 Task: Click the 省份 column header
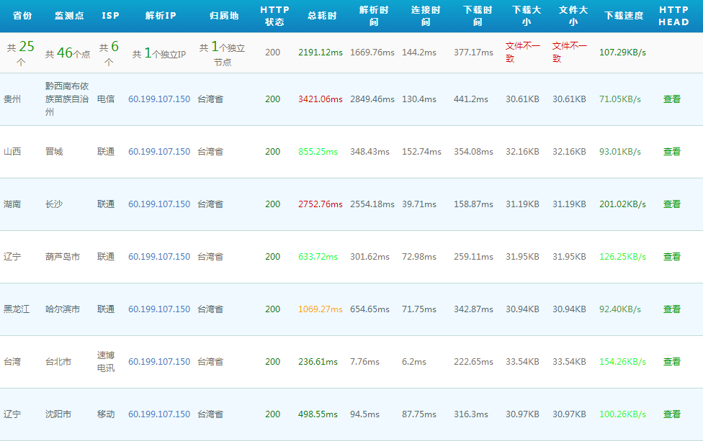pos(22,16)
